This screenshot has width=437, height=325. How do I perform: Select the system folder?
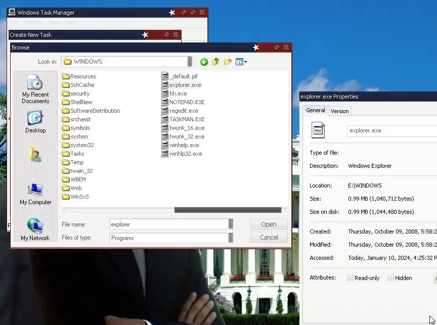[75, 137]
